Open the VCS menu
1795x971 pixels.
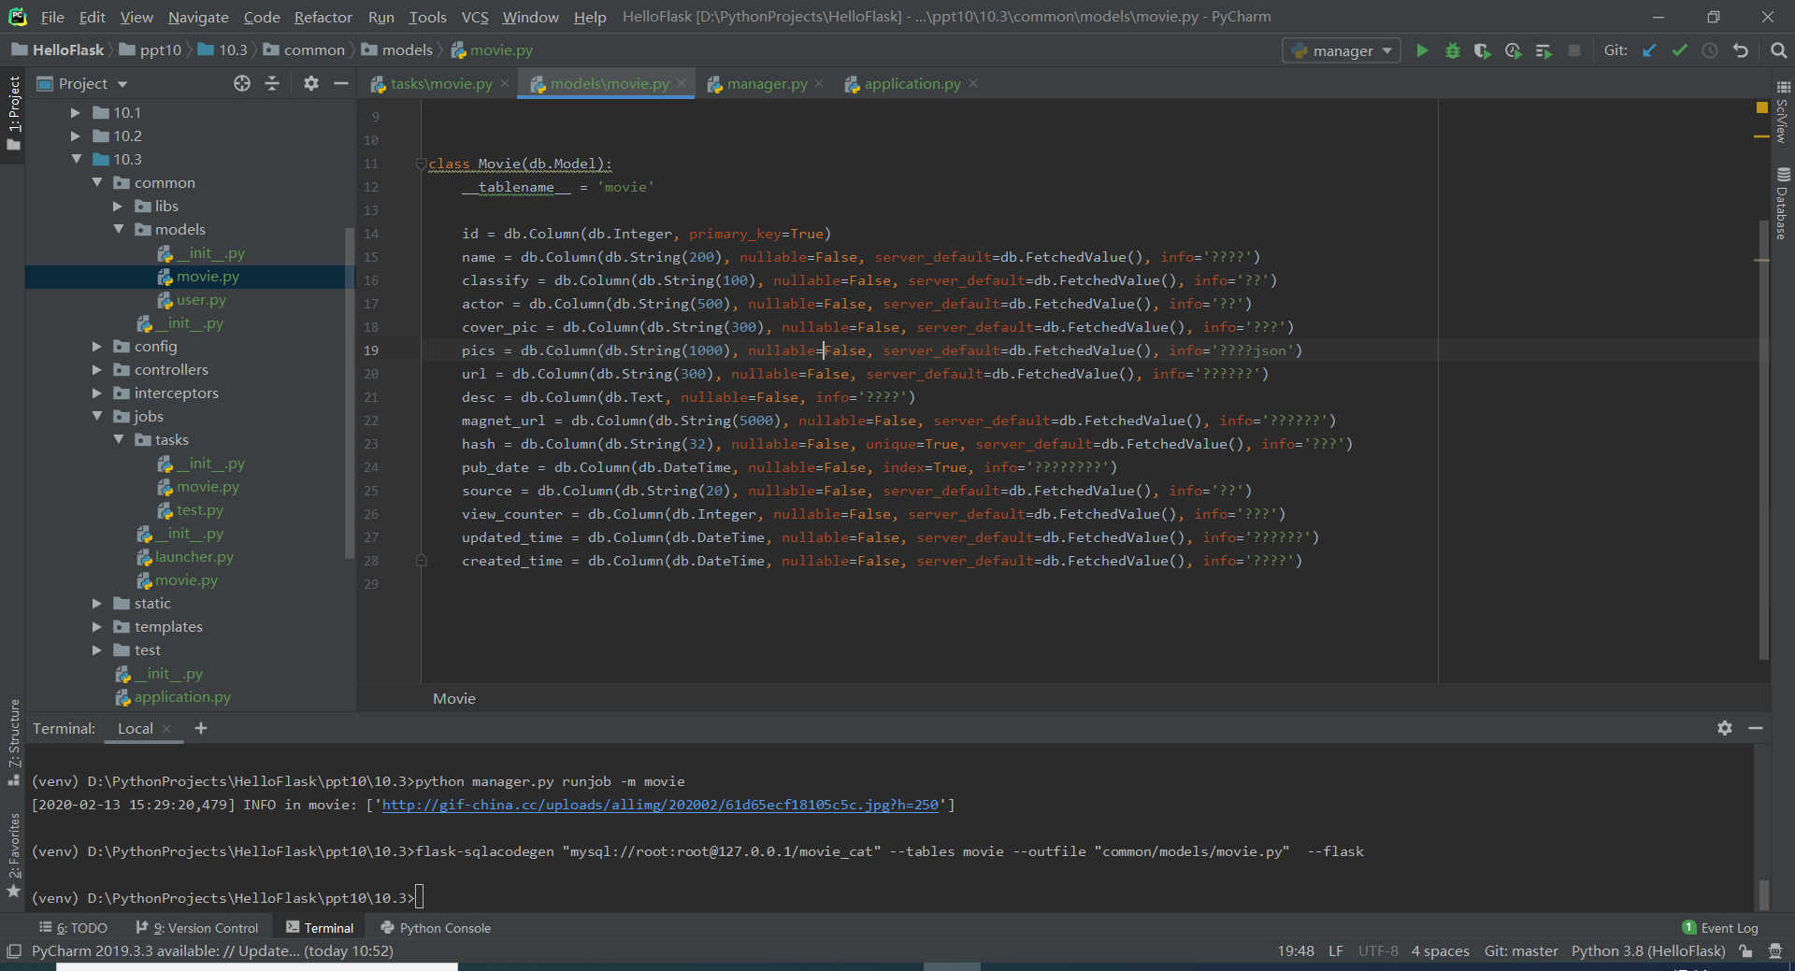tap(475, 17)
